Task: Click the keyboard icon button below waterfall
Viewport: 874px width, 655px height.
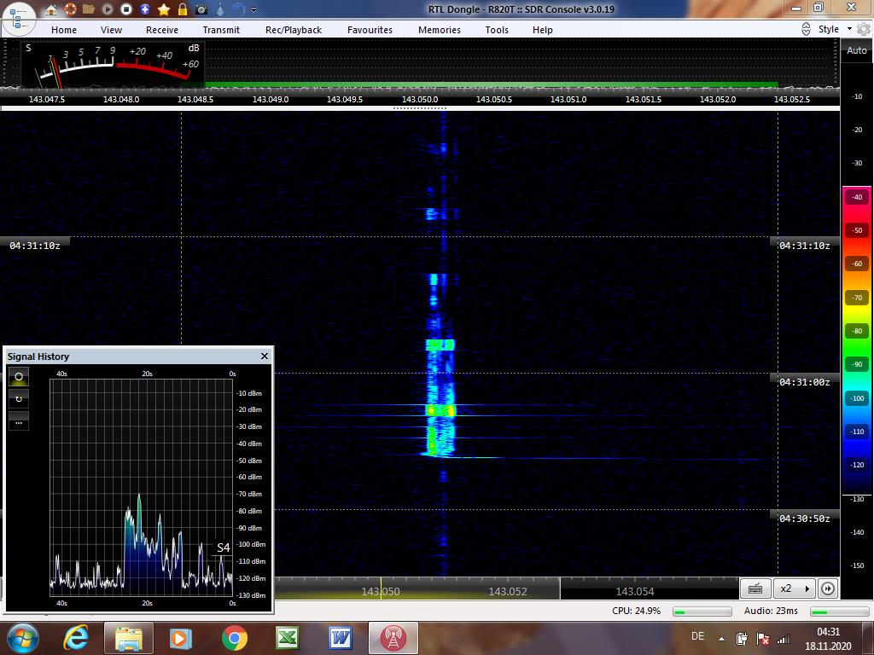Action: [x=755, y=588]
